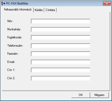
Task: Open the Címlista tab
Action: tap(50, 10)
